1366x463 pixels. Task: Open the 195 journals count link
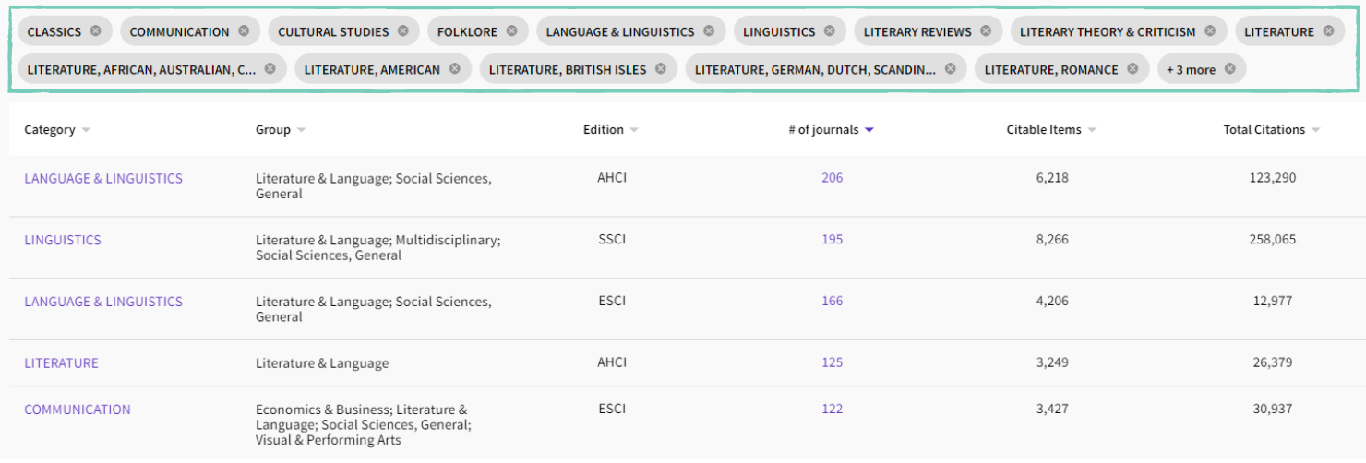click(833, 239)
